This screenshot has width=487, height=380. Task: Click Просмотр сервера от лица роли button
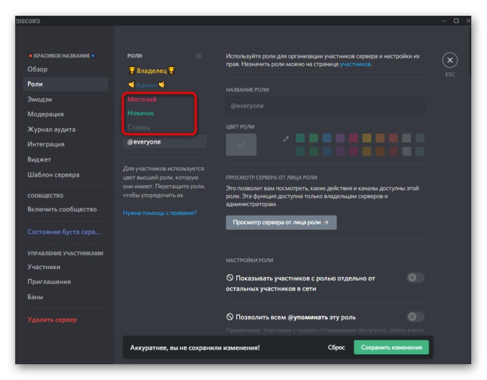click(281, 222)
